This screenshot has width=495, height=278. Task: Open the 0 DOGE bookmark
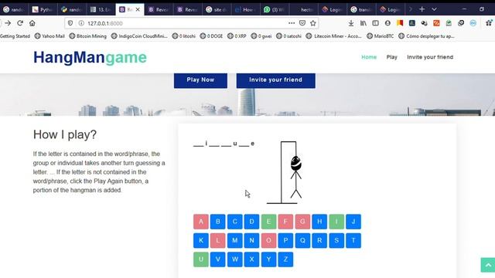tap(211, 36)
